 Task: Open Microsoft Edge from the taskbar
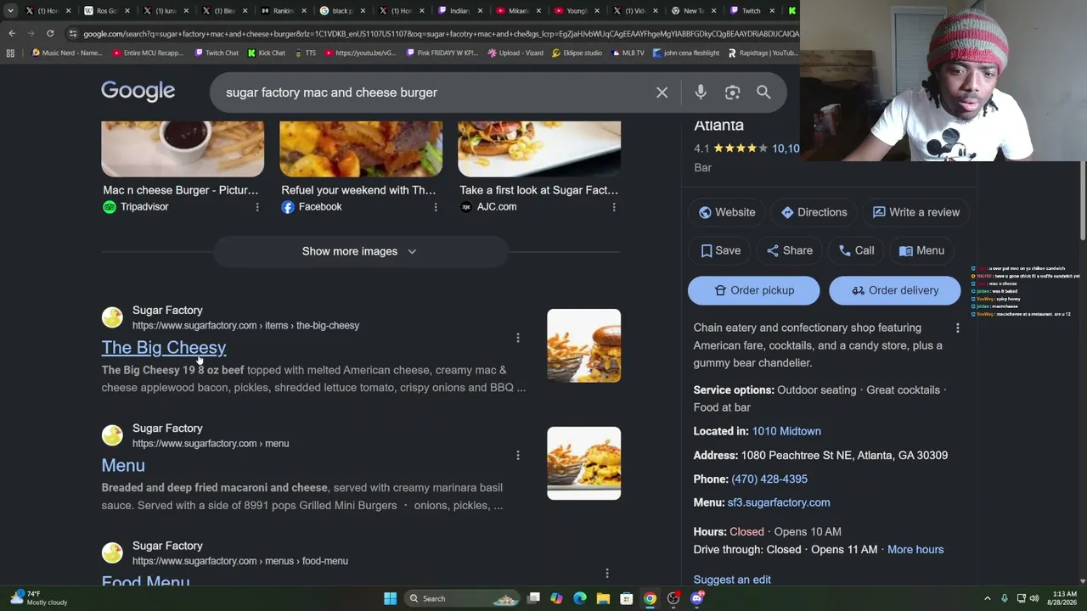click(x=579, y=598)
